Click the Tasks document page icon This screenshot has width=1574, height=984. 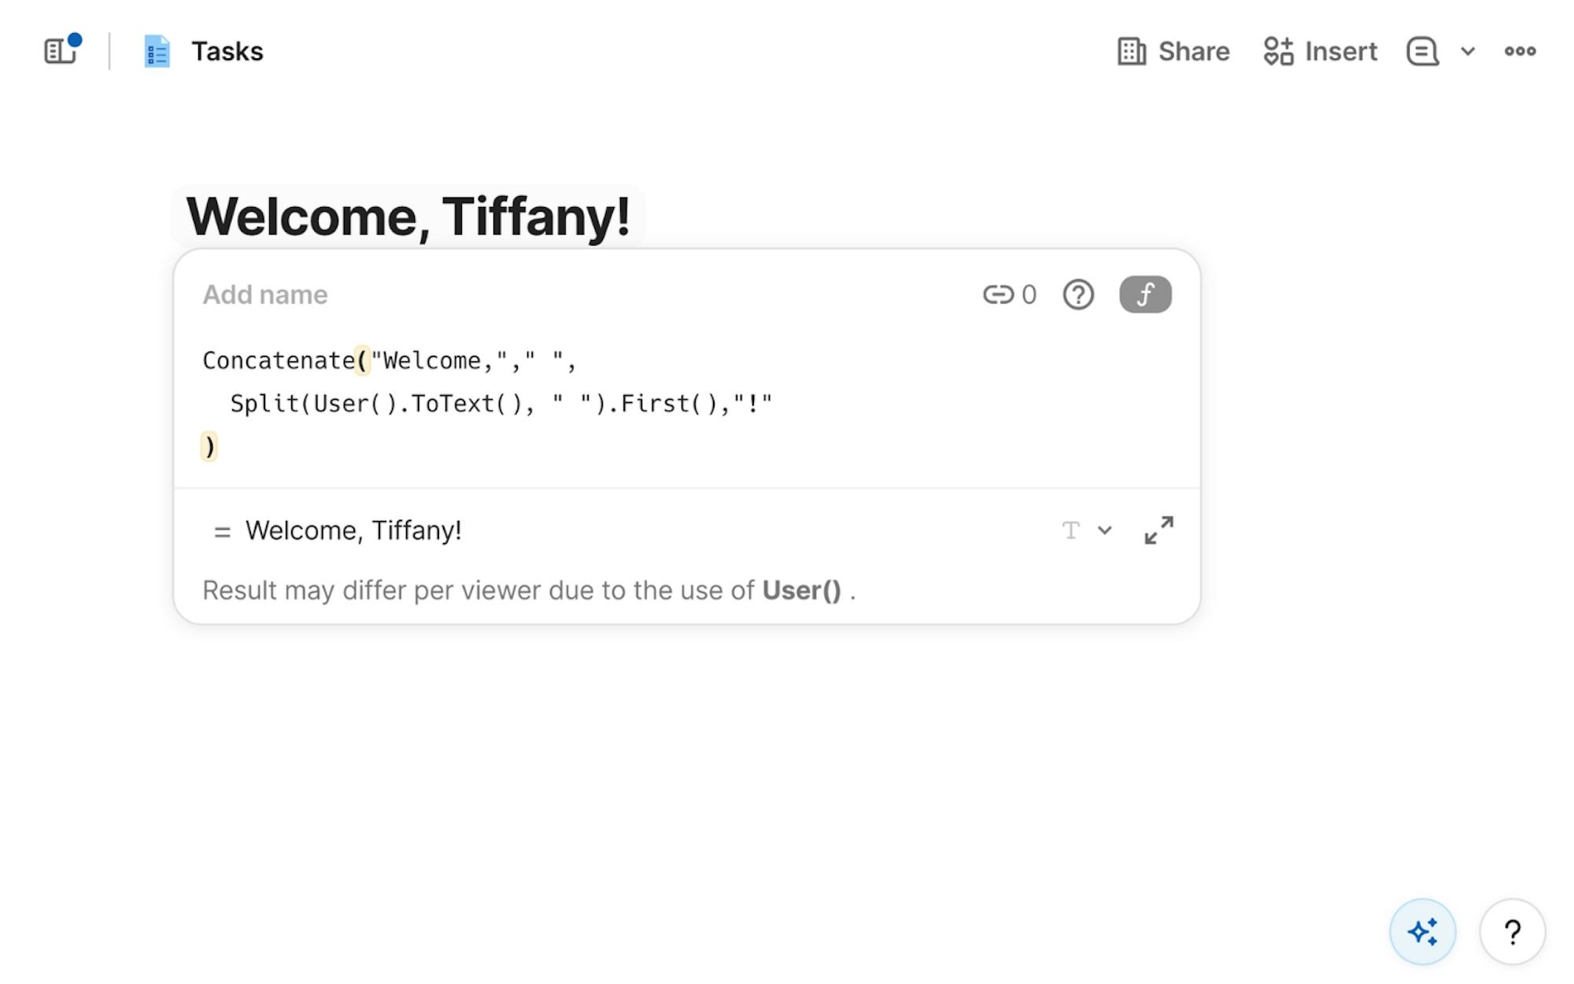[x=157, y=51]
